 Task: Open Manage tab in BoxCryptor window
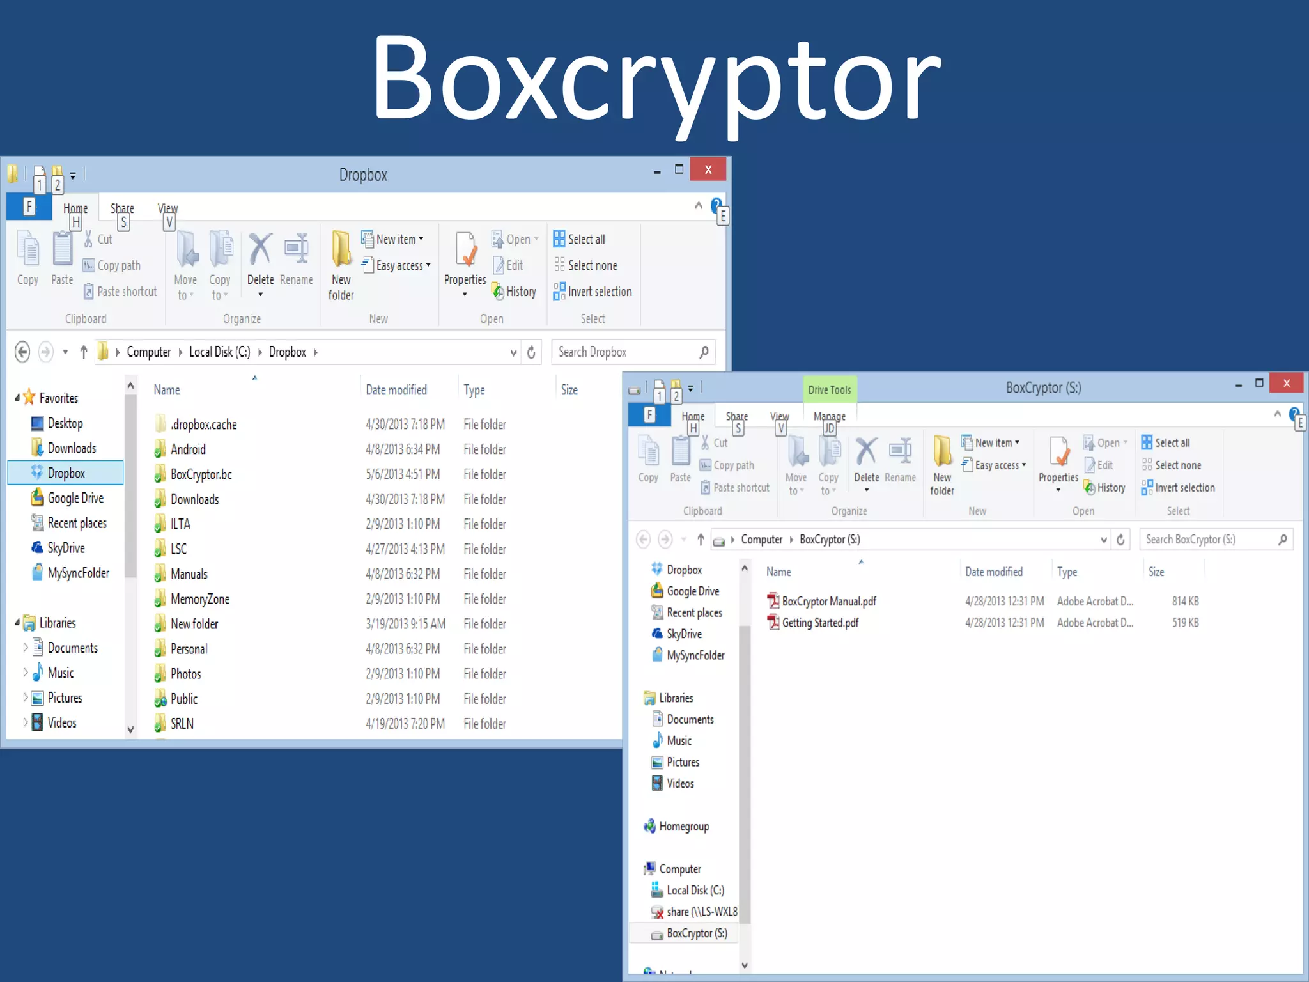point(830,416)
